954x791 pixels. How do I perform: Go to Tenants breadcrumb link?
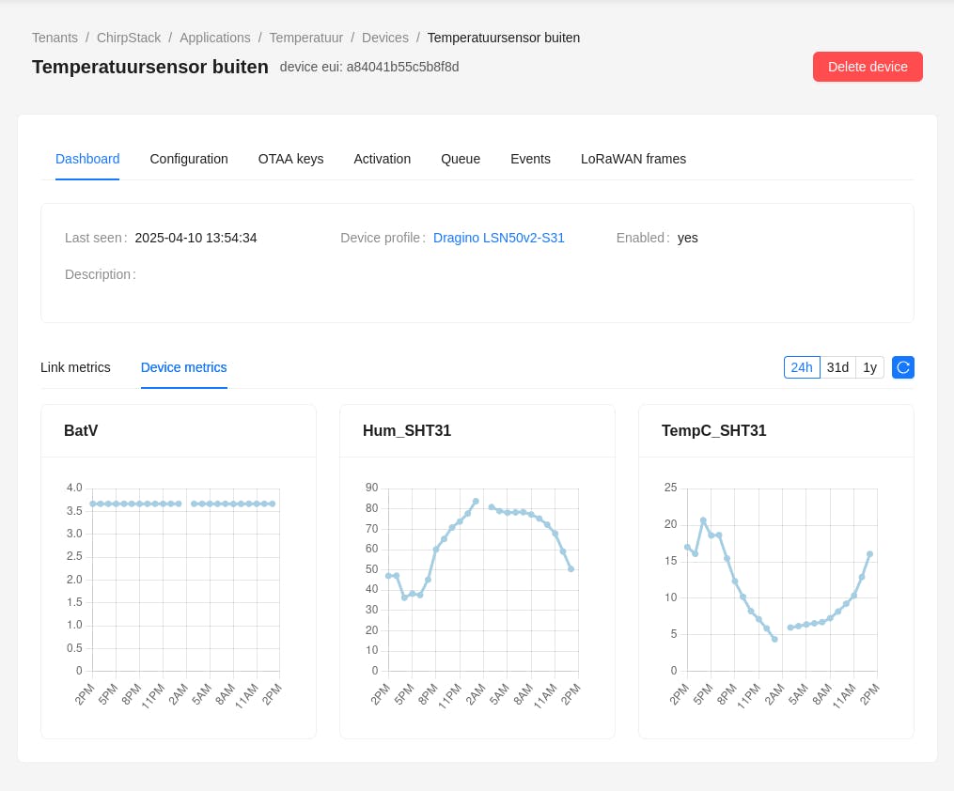tap(55, 38)
